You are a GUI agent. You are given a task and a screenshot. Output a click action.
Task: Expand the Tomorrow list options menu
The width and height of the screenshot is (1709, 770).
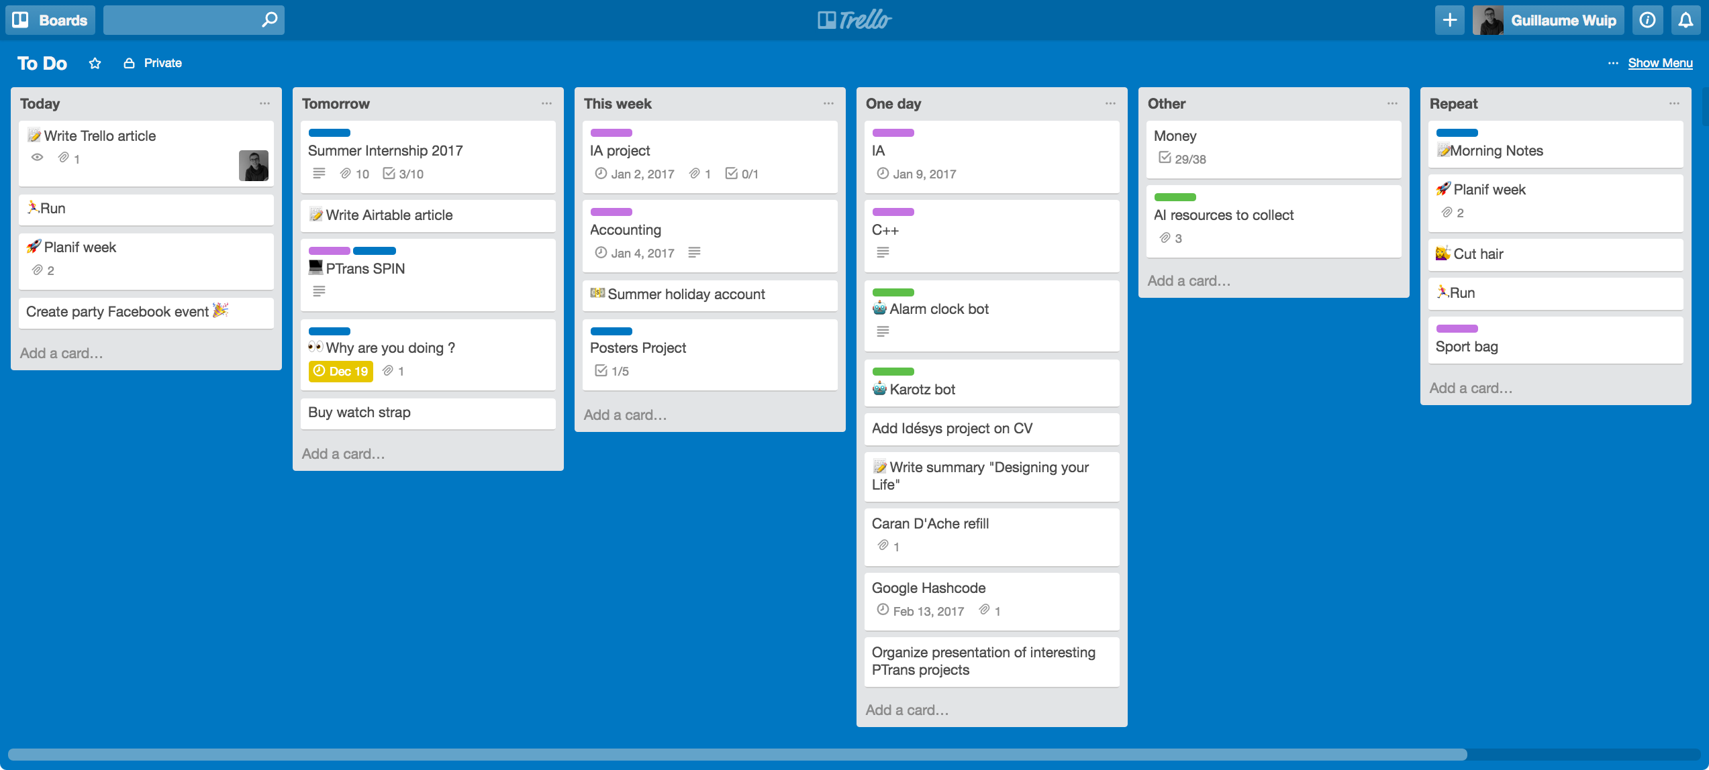(x=546, y=103)
